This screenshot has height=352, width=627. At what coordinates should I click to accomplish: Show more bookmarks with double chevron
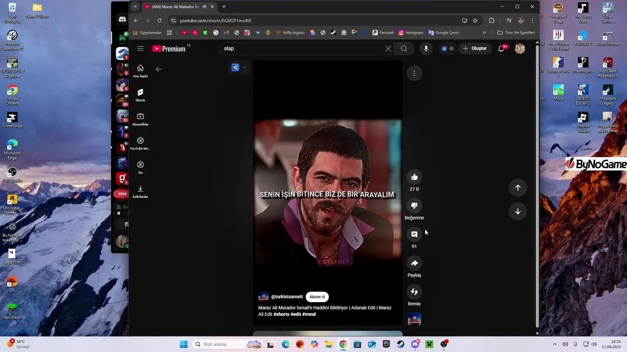[x=484, y=33]
